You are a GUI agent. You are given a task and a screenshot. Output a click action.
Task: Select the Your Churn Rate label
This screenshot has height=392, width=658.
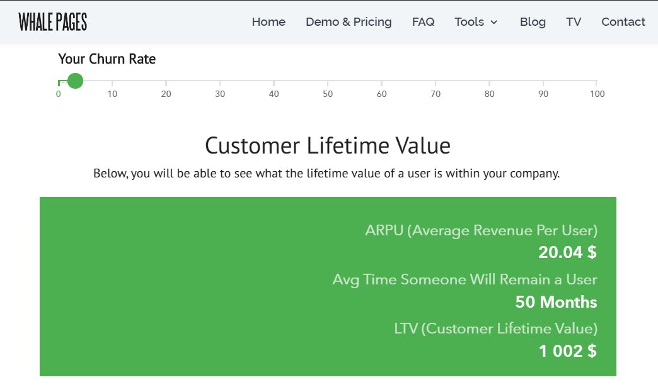click(107, 59)
